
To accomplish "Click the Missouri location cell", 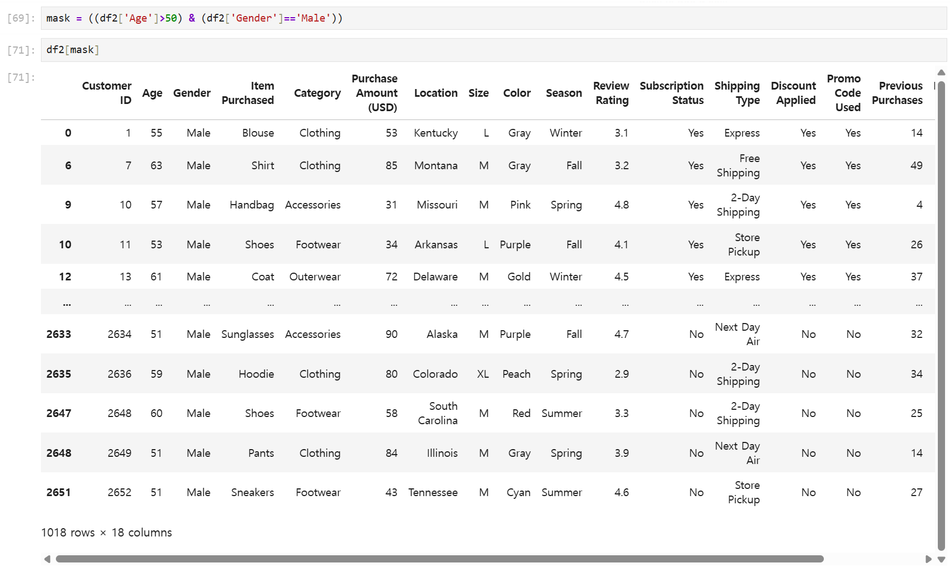I will click(x=437, y=205).
